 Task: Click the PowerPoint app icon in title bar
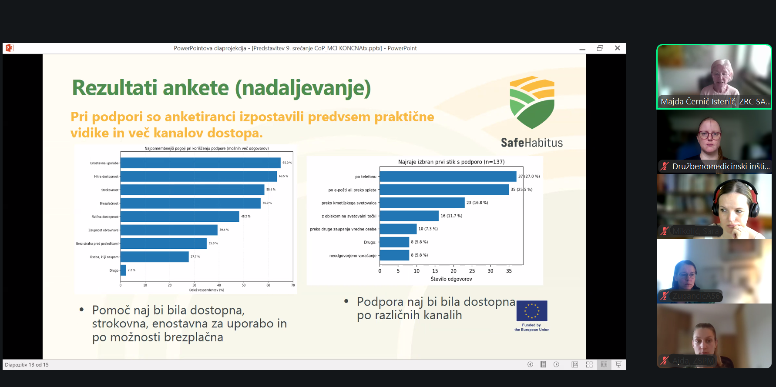coord(10,48)
